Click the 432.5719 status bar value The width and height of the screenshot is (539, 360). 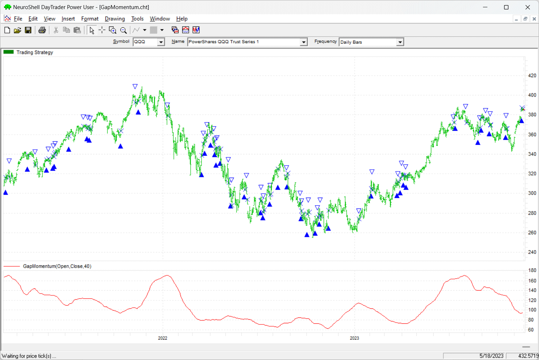click(x=528, y=356)
